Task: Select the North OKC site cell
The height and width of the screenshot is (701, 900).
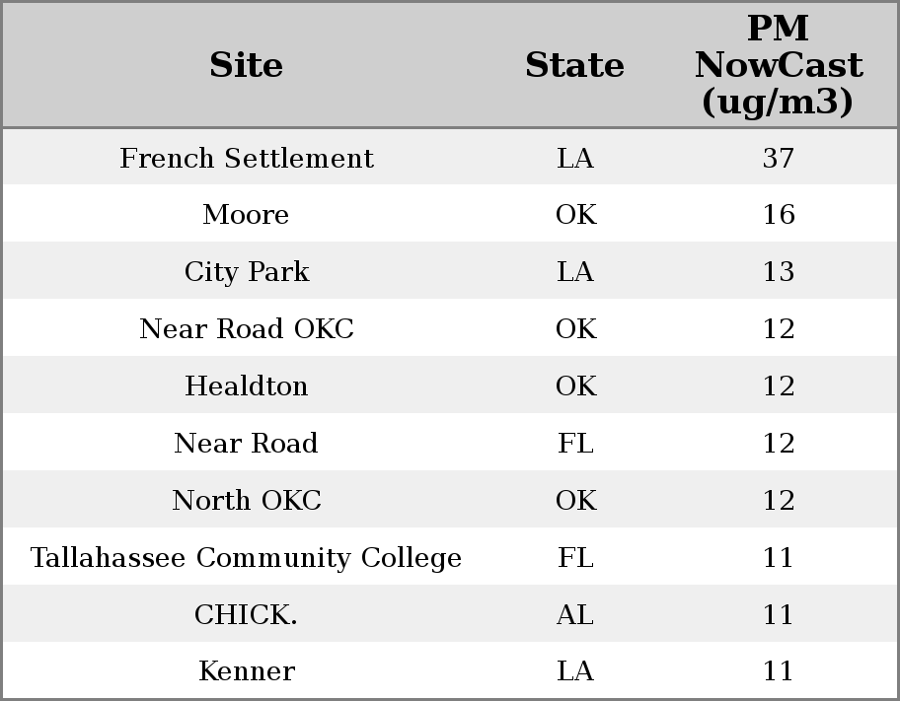Action: pyautogui.click(x=246, y=501)
